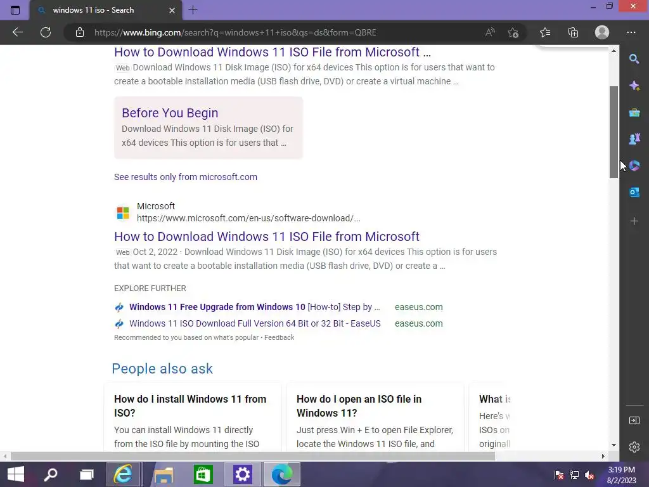
Task: Open sidebar Search icon
Action: (634, 59)
